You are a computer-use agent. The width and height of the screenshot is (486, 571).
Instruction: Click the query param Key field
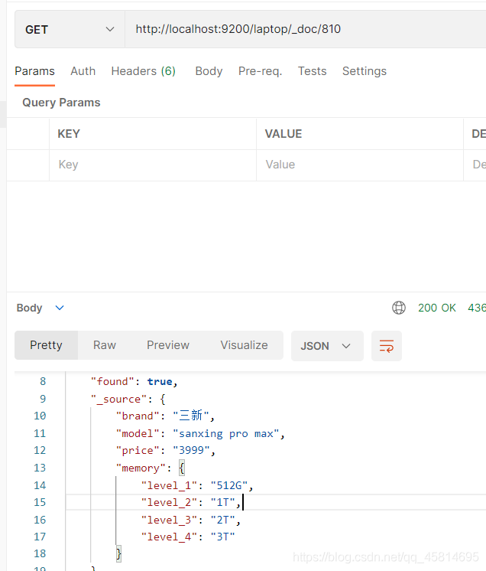coord(153,165)
